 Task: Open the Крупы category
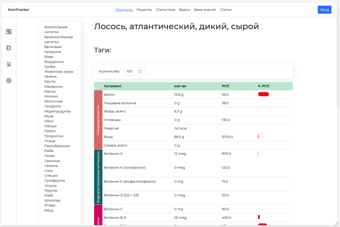[50, 82]
